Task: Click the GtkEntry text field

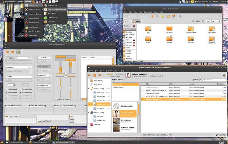Action: point(19,77)
